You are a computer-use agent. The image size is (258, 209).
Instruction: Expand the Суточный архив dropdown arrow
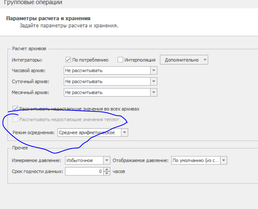tap(154, 81)
